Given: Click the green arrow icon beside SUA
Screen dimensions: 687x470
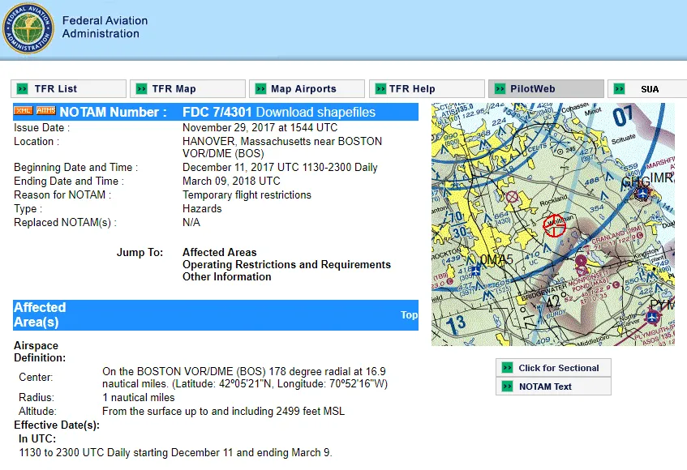Looking at the screenshot, I should click(x=619, y=89).
